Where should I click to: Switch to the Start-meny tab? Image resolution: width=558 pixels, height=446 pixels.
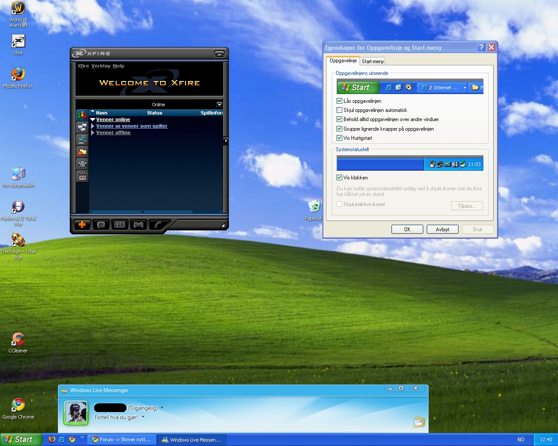(373, 61)
